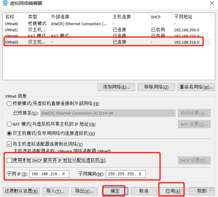Select the VMnet0 row
Screen dimensions: 218x197
click(x=107, y=24)
